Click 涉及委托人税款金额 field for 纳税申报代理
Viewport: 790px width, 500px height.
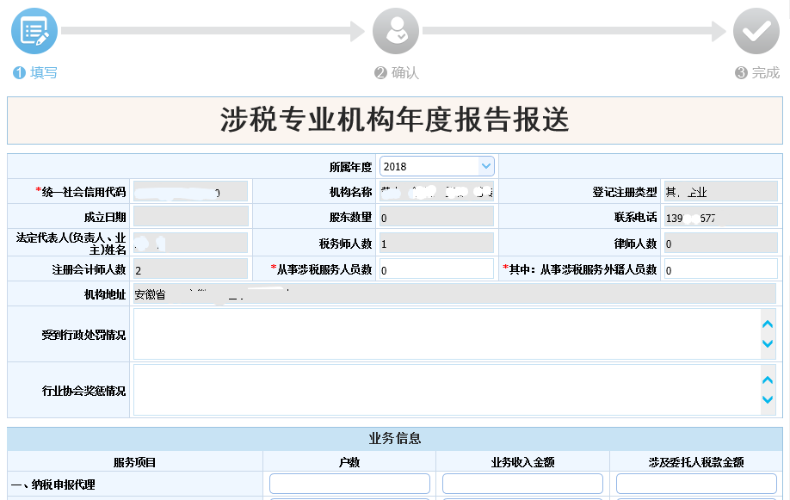(x=696, y=484)
